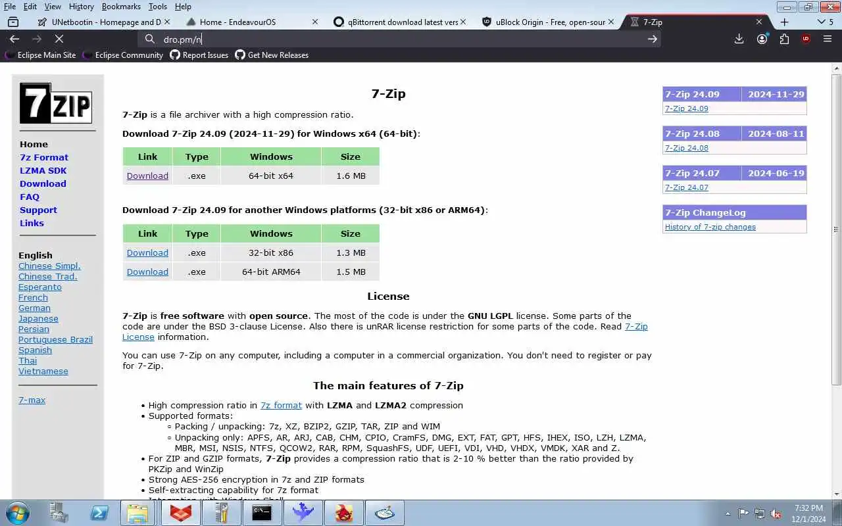
Task: Open the View menu
Action: [x=53, y=7]
